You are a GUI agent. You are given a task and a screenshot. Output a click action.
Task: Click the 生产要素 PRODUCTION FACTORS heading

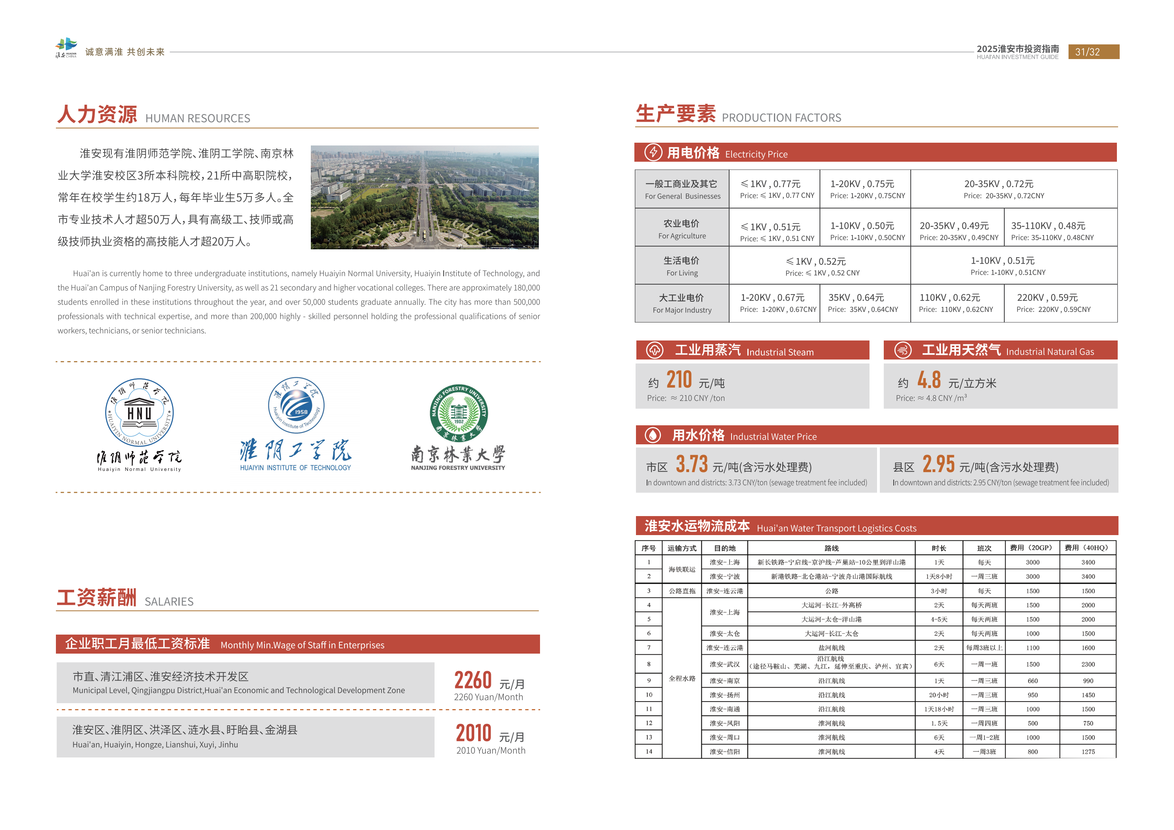738,114
